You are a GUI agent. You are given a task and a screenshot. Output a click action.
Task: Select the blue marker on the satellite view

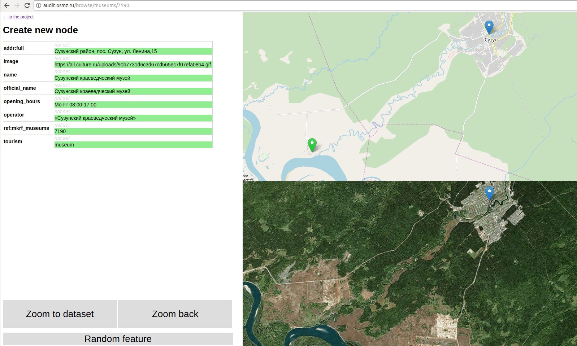click(489, 193)
